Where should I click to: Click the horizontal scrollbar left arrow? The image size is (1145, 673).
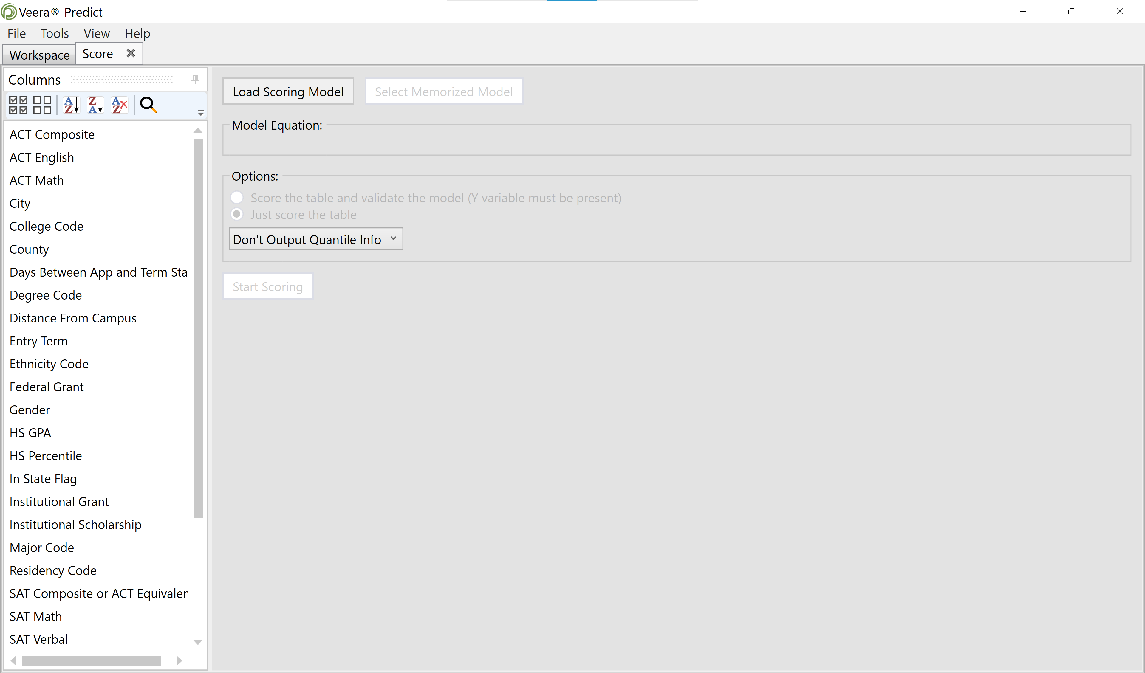coord(13,660)
